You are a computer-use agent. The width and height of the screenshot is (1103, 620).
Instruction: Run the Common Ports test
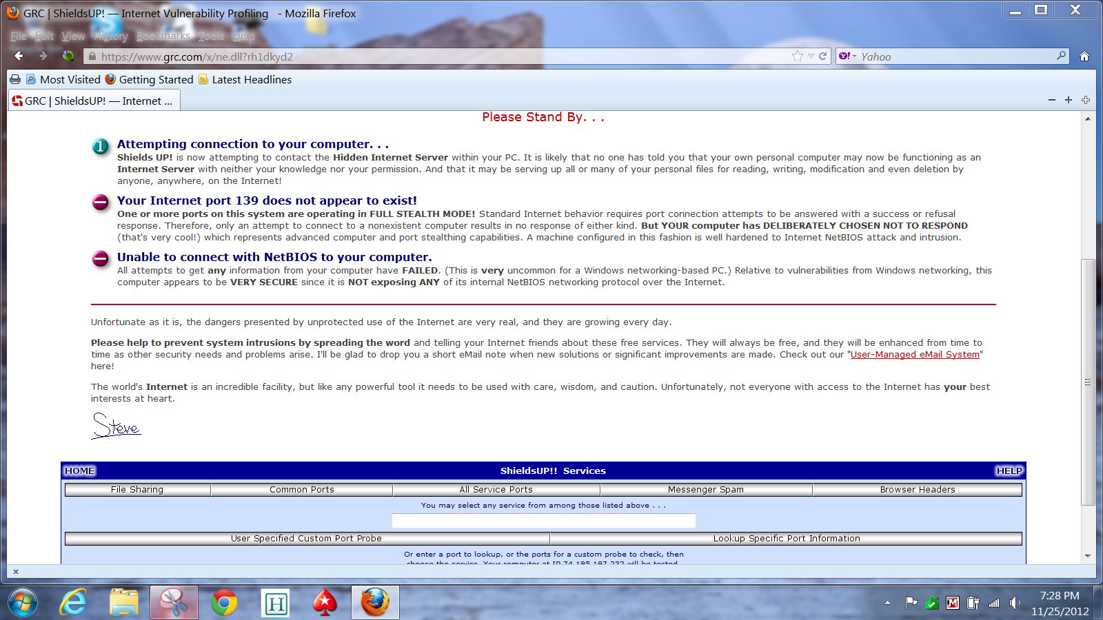302,490
